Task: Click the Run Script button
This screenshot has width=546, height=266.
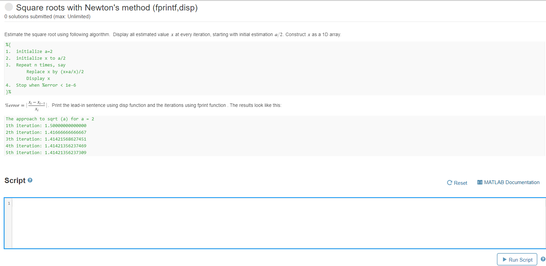Action: [x=517, y=259]
